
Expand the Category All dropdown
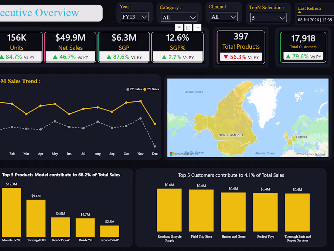click(179, 18)
